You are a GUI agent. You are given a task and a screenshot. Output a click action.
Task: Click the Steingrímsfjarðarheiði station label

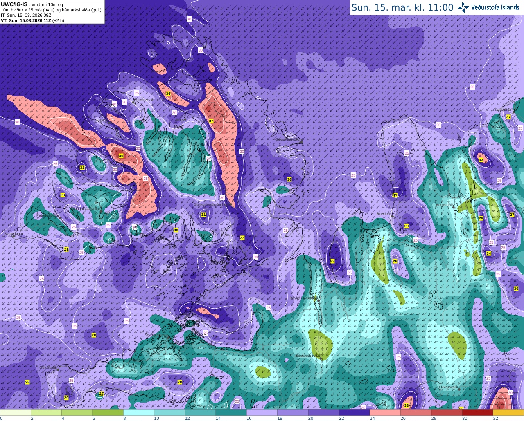[212, 204]
